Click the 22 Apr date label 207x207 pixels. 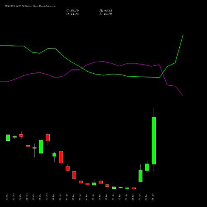[140, 197]
